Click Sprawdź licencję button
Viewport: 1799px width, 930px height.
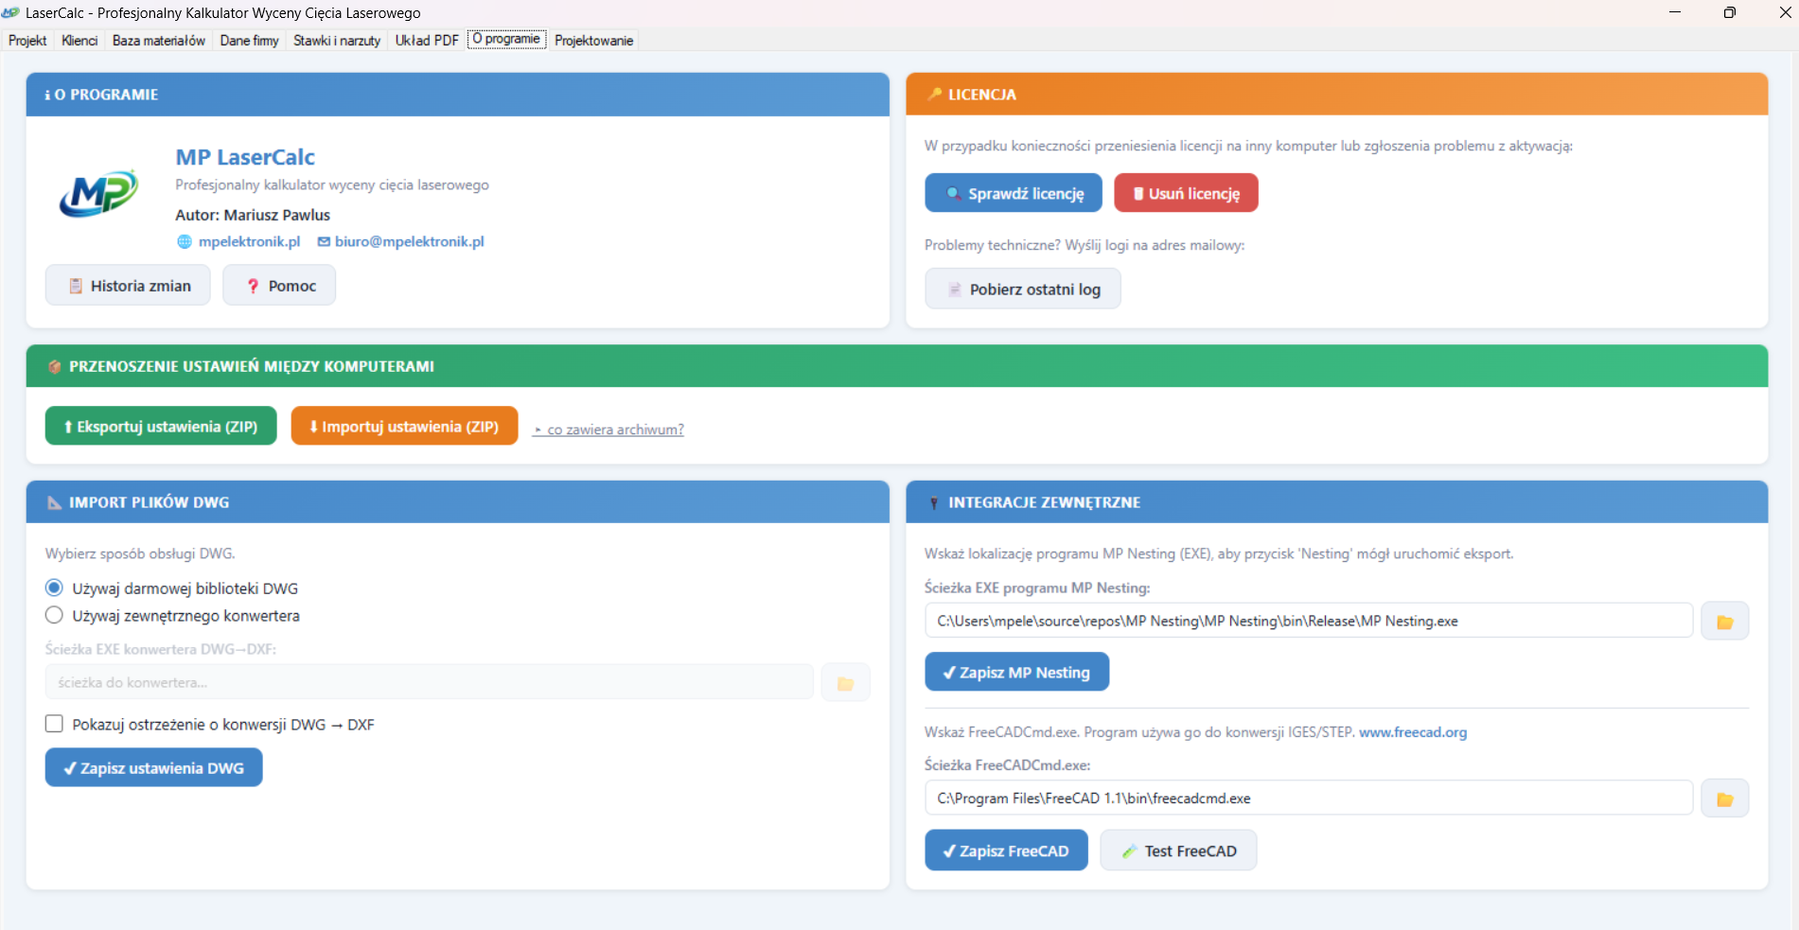coord(1014,193)
